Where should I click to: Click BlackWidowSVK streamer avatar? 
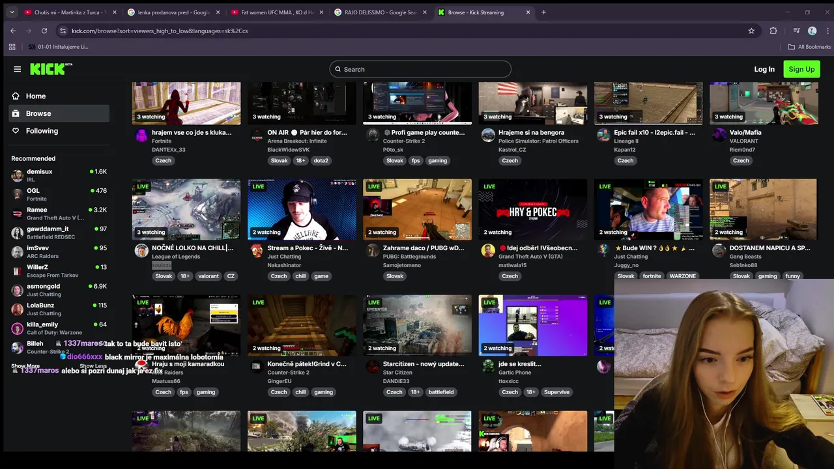[257, 135]
